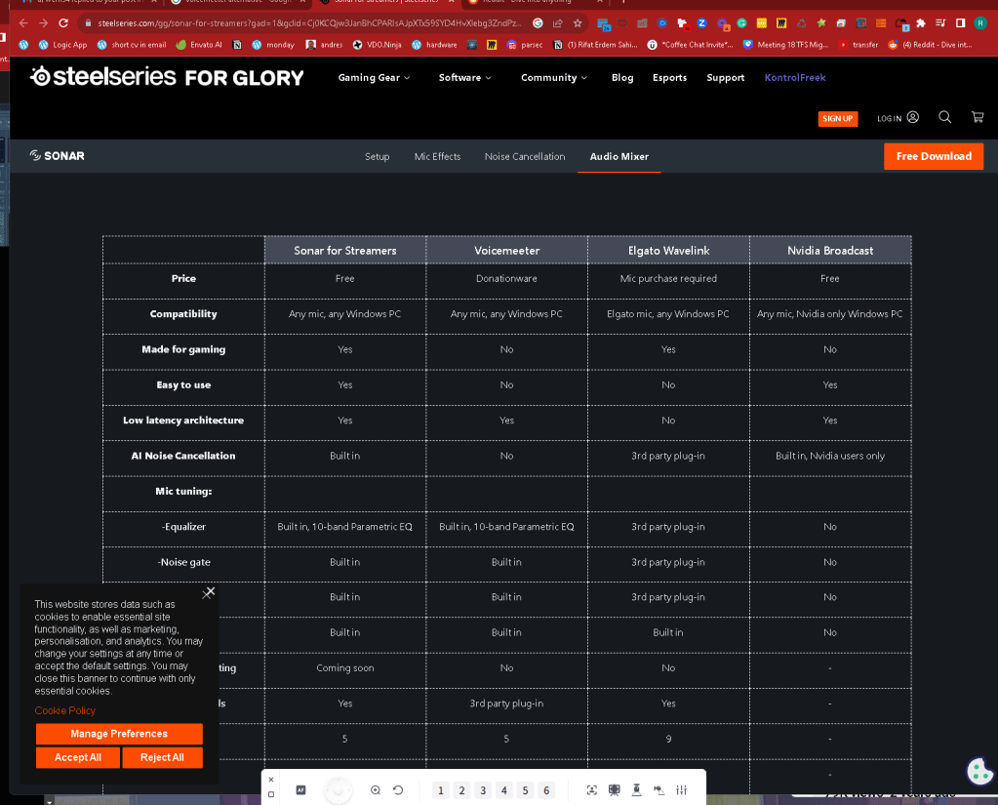Click the whiteboard pointer icon in camera toolbar
Viewport: 998px width, 805px height.
pyautogui.click(x=659, y=789)
